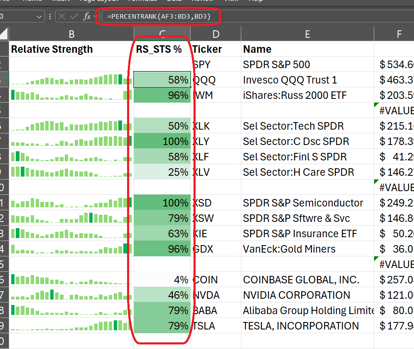This screenshot has width=414, height=349.
Task: Select the 79% cell for BABA
Action: point(162,310)
